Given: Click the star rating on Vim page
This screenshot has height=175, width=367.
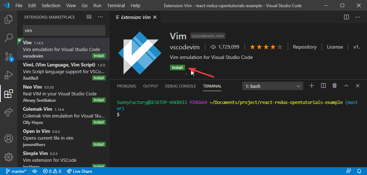Looking at the screenshot, I should click(x=266, y=47).
